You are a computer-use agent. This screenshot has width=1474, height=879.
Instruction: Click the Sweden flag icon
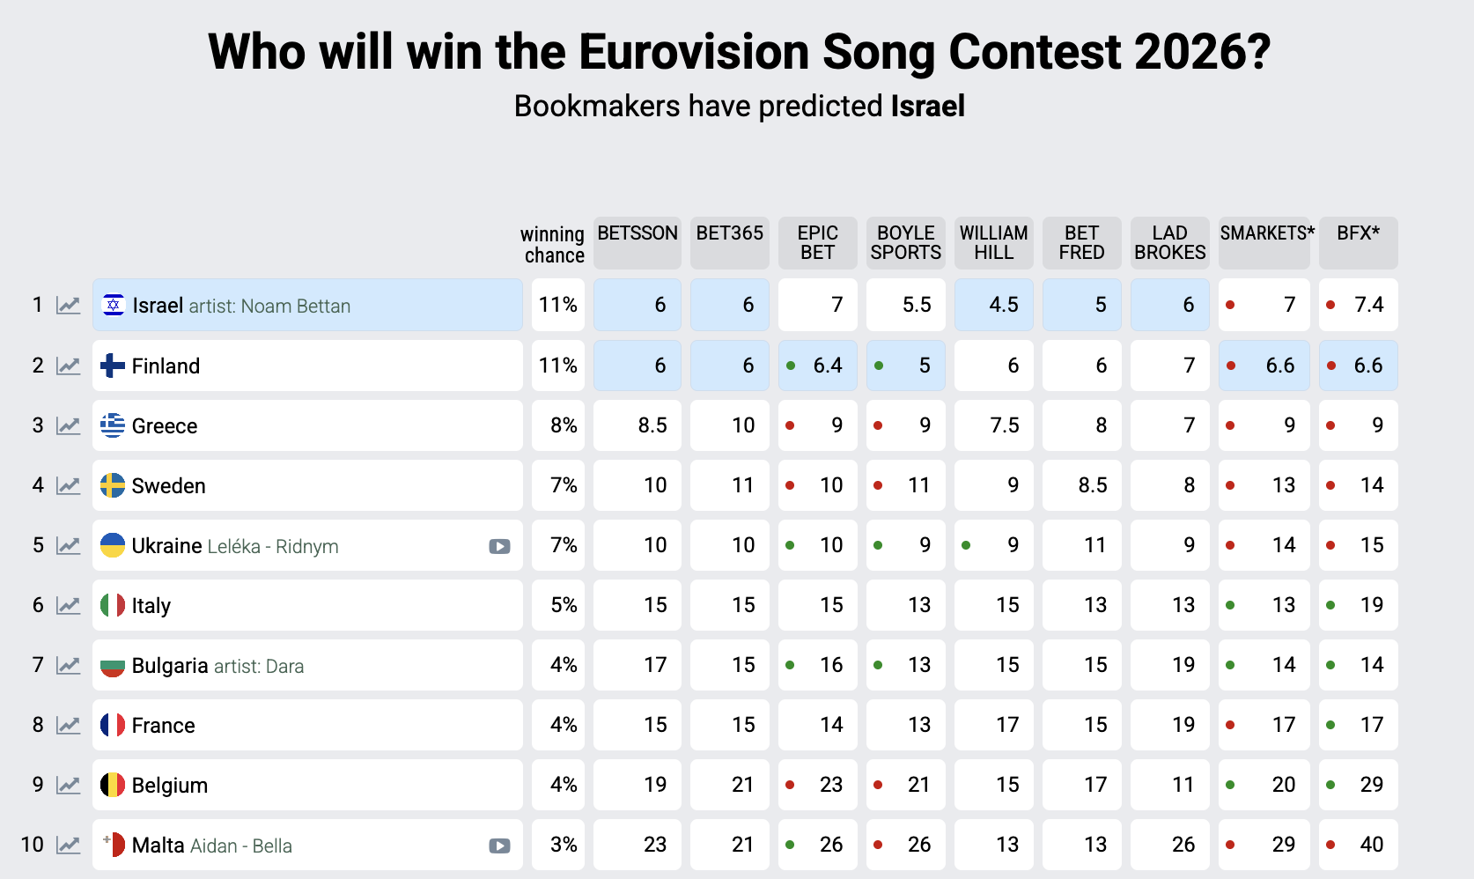click(112, 485)
